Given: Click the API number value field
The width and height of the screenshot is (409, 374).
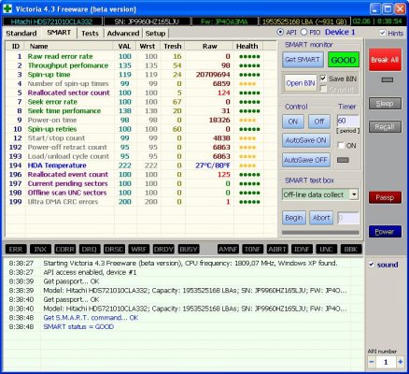Looking at the screenshot, I should [386, 362].
